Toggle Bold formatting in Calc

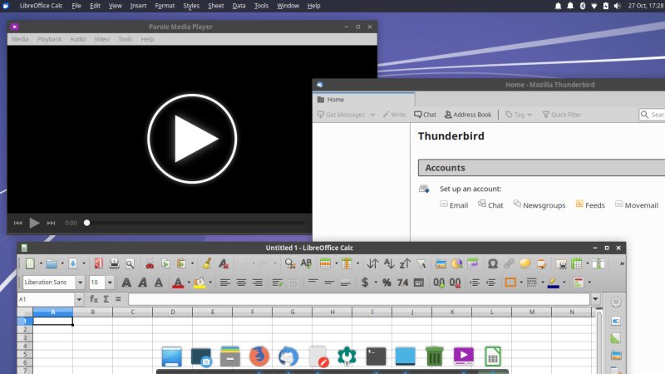(126, 282)
